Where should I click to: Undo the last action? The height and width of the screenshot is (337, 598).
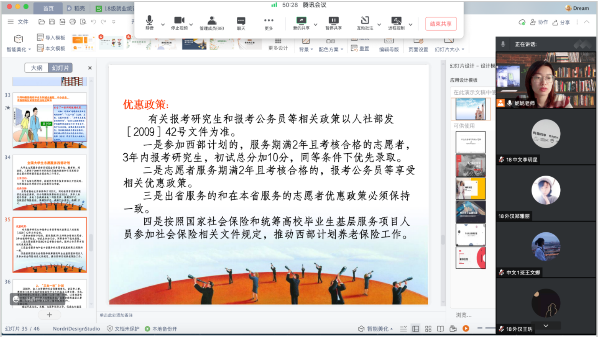click(x=93, y=22)
